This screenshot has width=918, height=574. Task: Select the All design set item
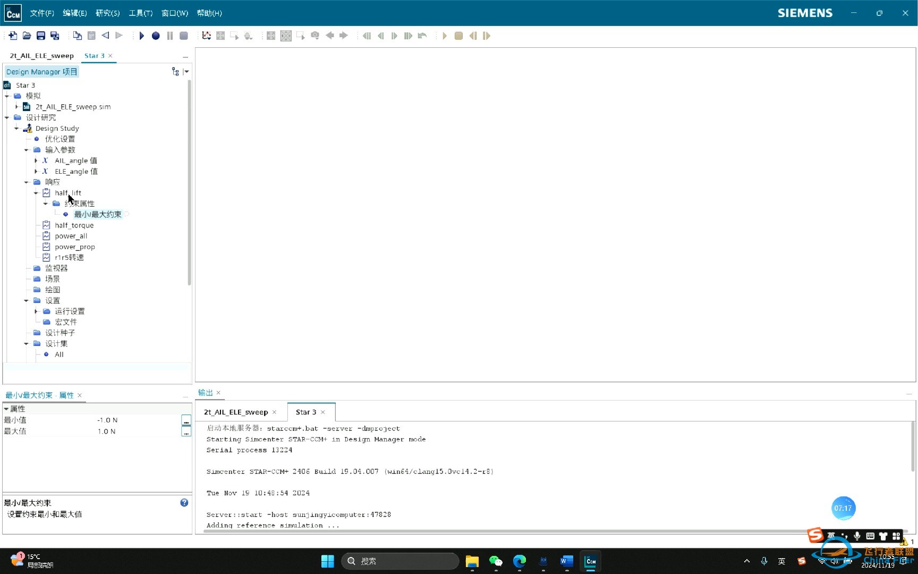(x=59, y=354)
